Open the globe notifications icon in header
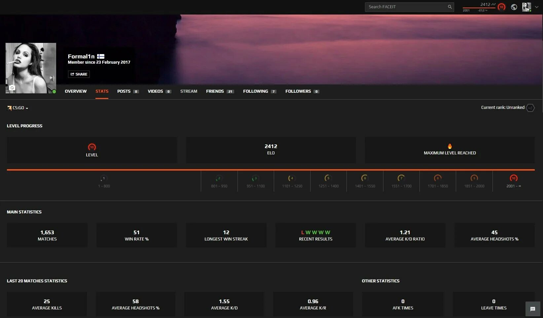The height and width of the screenshot is (318, 543). (x=514, y=7)
